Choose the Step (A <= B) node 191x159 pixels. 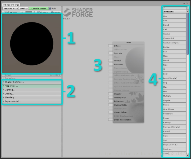(175, 145)
